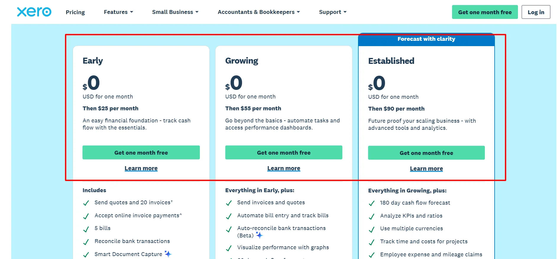This screenshot has height=259, width=557.
Task: Click the sparkle icon after (Beta)
Action: [259, 235]
